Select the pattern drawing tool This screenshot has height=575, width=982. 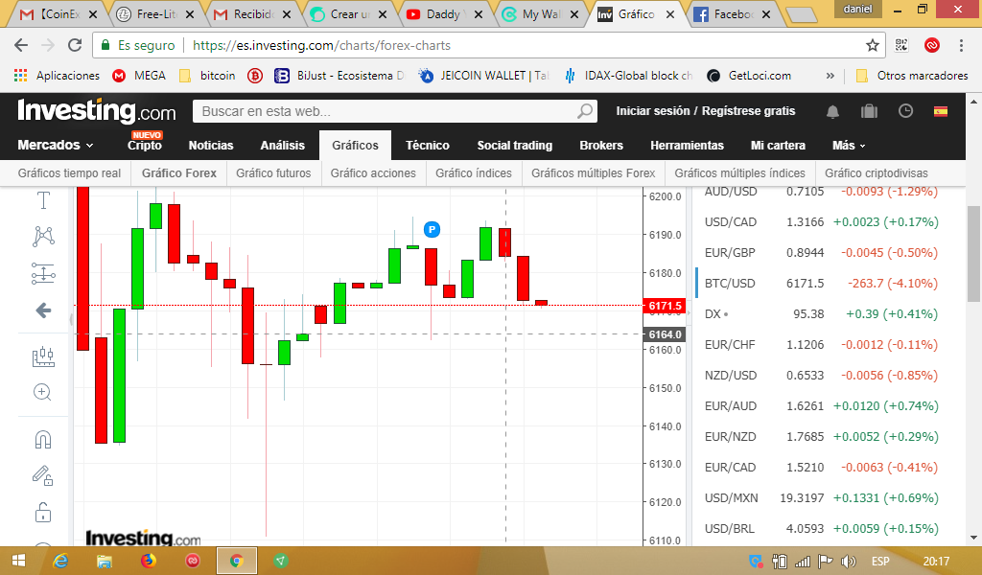43,236
